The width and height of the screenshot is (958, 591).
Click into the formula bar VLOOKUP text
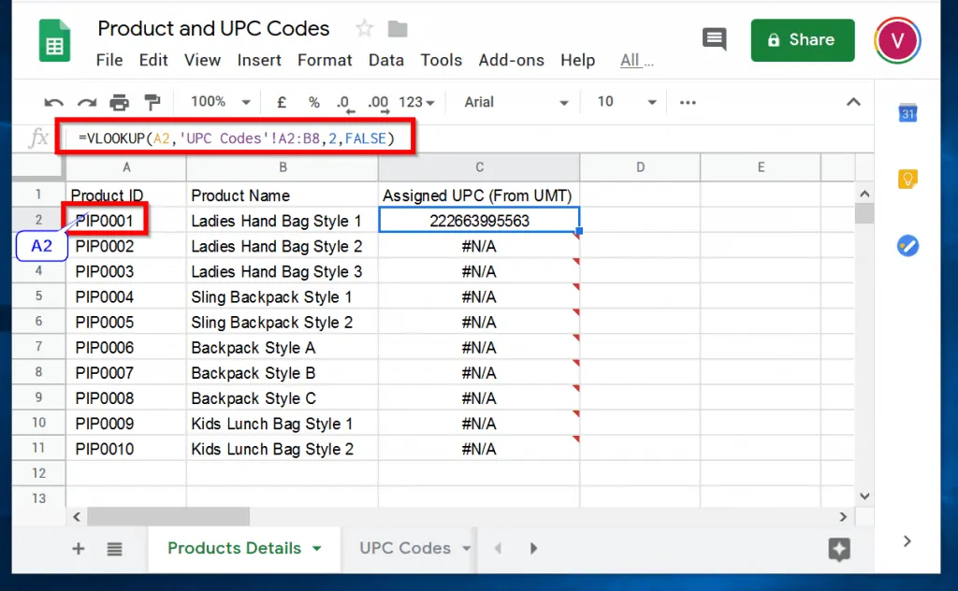(237, 138)
